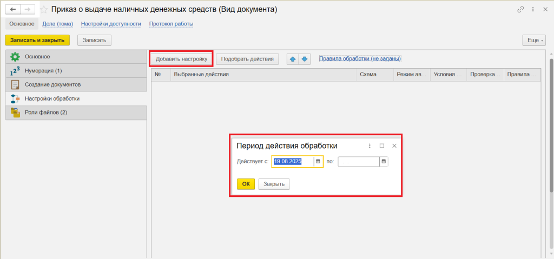Screen dimensions: 554x259
Task: Click the forward navigation arrow
Action: (27, 10)
